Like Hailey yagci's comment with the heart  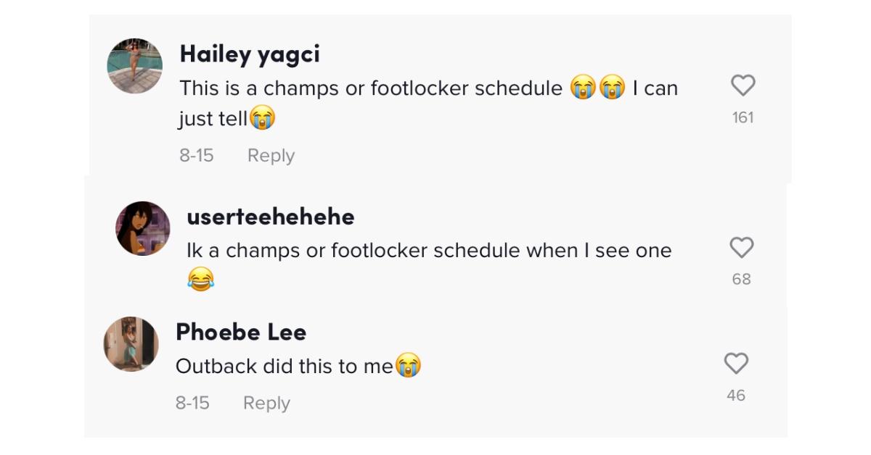point(743,85)
